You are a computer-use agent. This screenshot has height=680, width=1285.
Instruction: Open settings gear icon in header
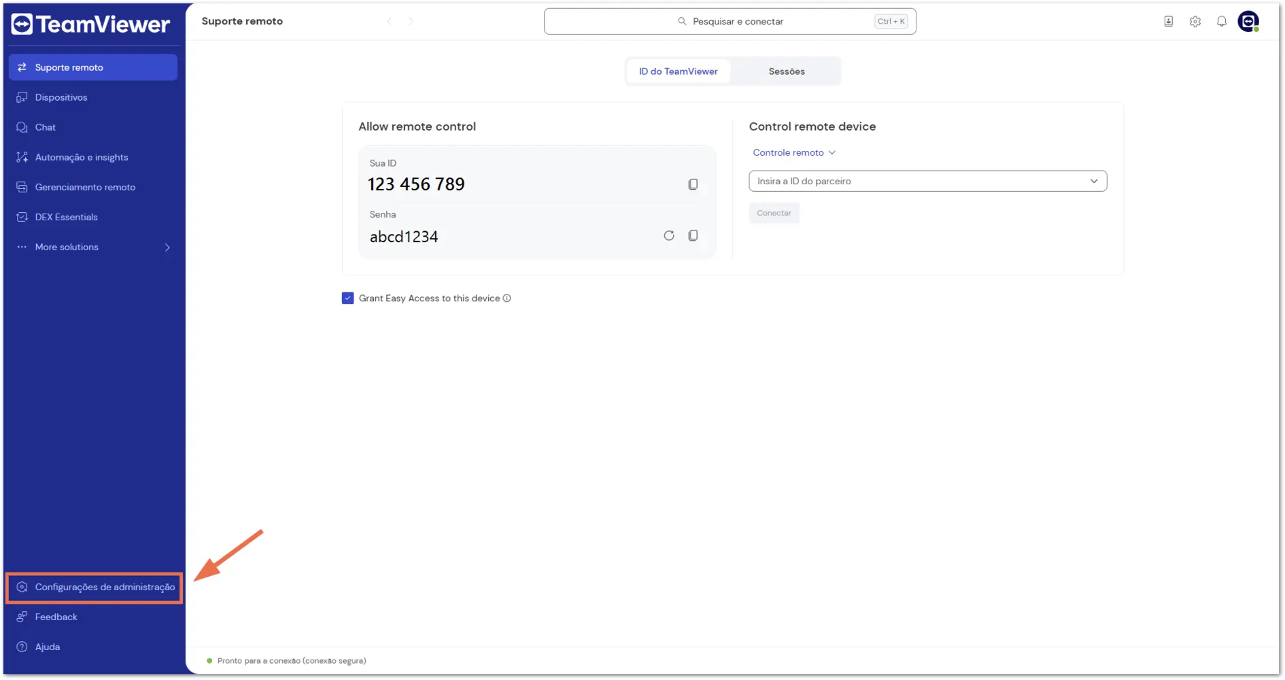click(1195, 22)
